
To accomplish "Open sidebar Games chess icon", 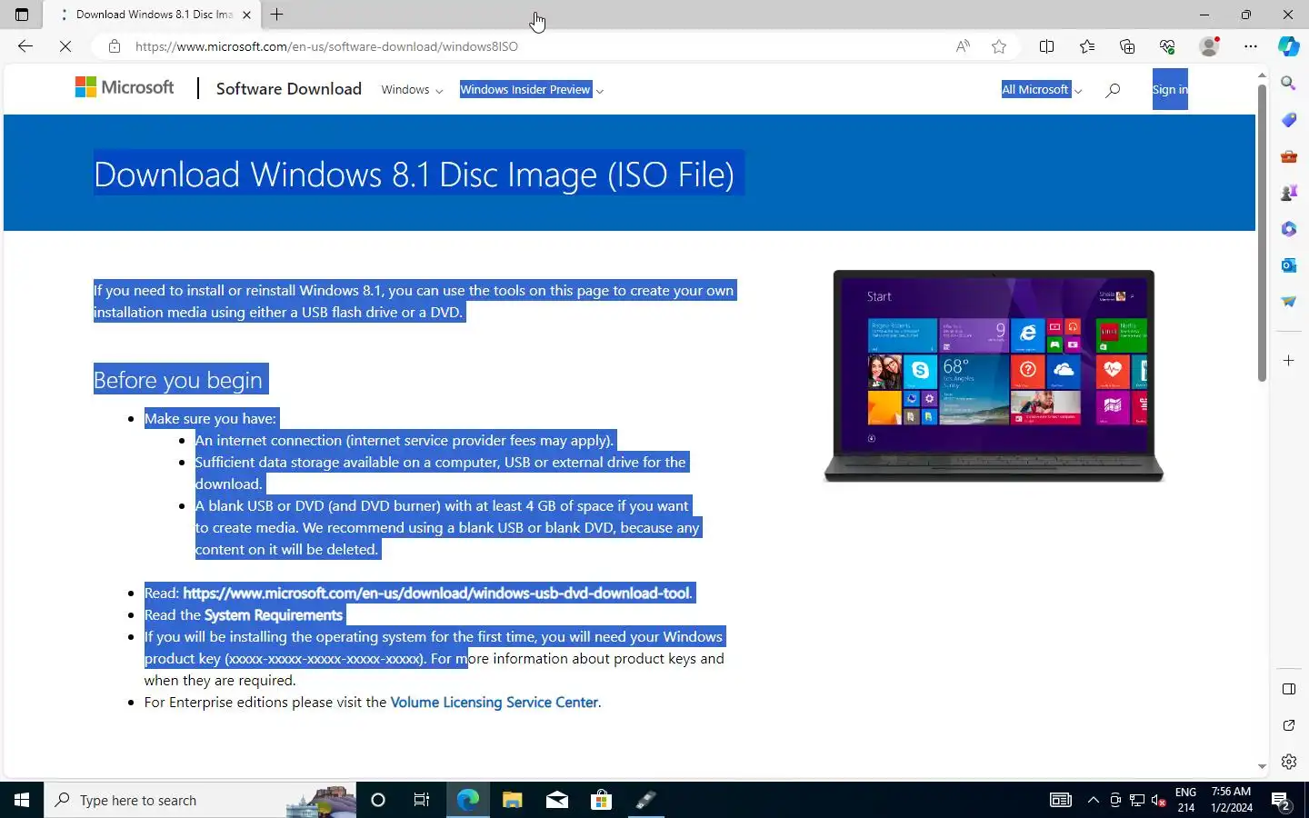I will pos(1288,193).
